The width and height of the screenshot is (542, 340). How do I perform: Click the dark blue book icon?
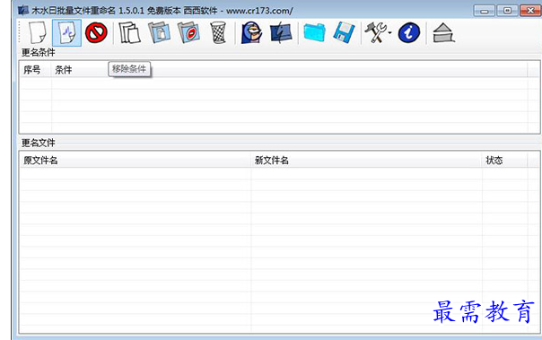pos(281,33)
